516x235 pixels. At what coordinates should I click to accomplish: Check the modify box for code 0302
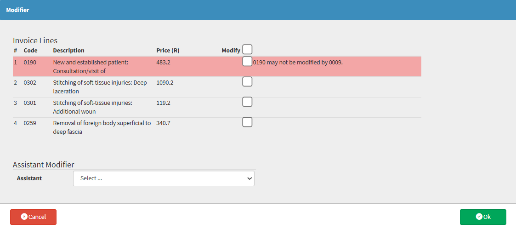coord(248,81)
